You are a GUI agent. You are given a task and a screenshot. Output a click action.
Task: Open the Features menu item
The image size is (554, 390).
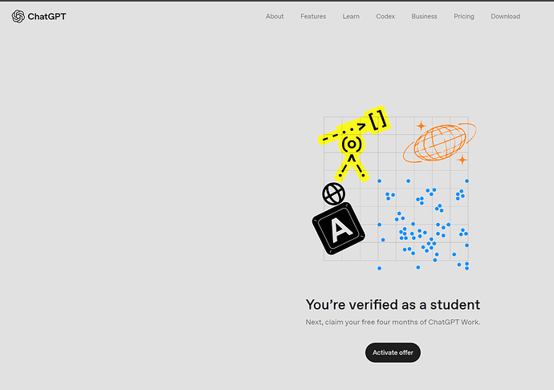[x=313, y=16]
